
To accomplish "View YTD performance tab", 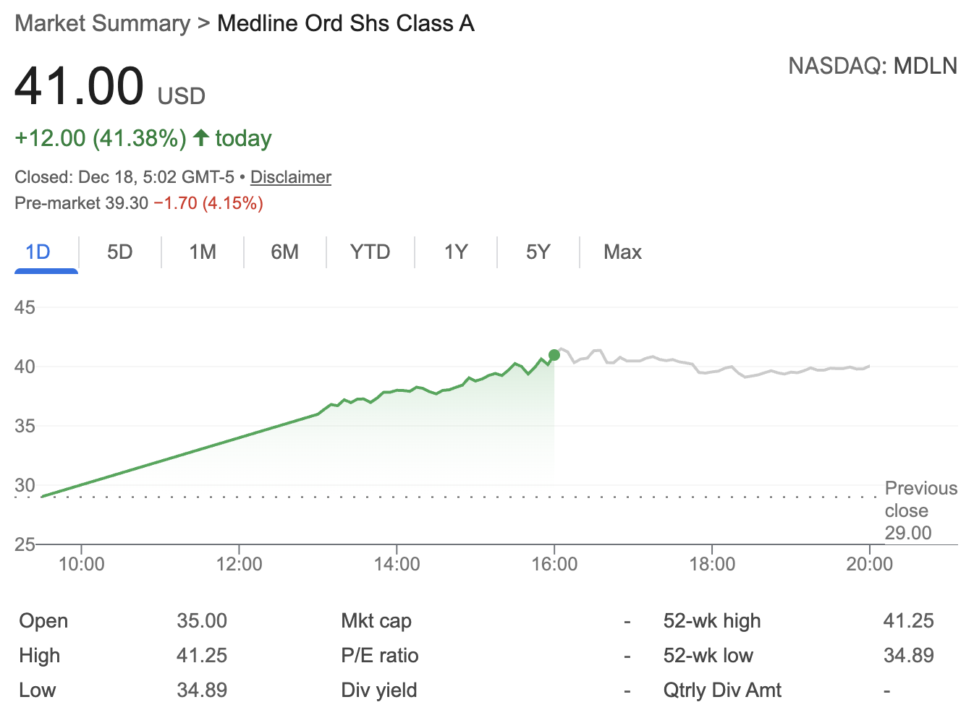I will (x=370, y=252).
